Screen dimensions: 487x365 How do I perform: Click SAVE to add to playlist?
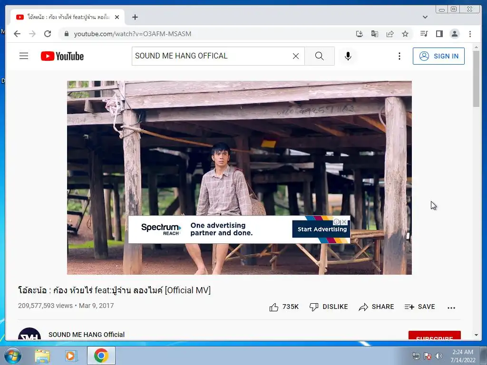click(x=419, y=307)
